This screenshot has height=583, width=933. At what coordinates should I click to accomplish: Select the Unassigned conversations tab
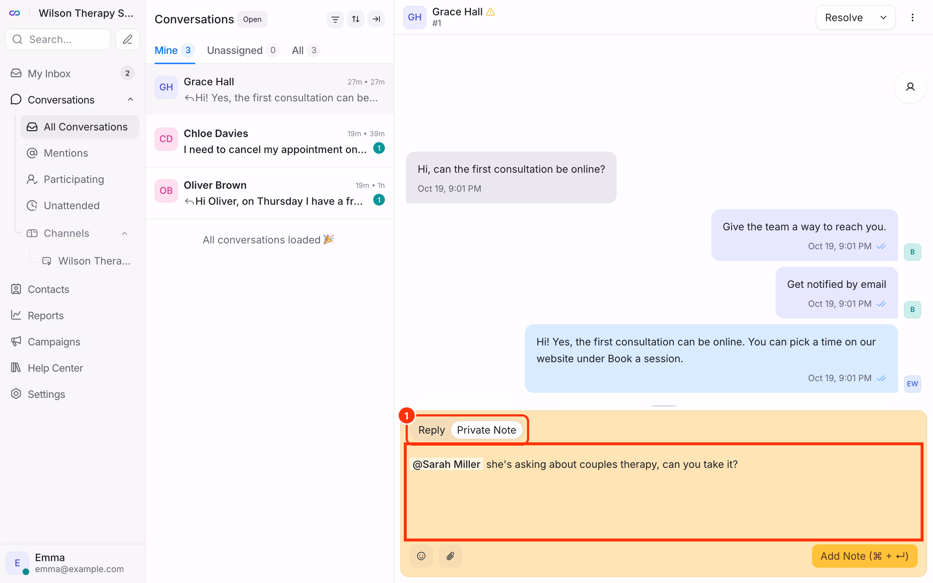(x=243, y=50)
